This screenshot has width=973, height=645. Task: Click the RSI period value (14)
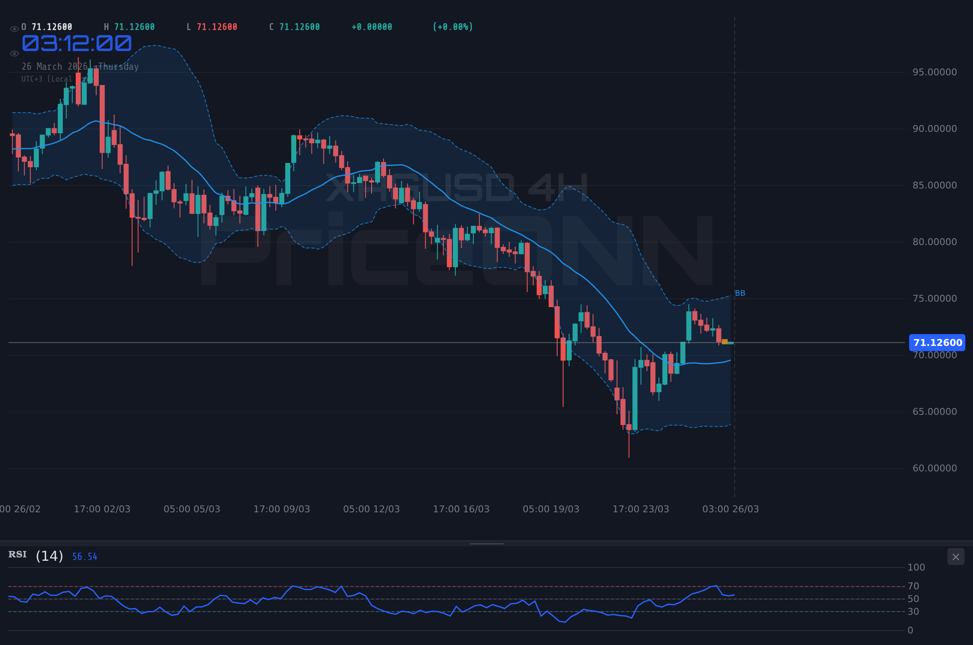tap(48, 556)
